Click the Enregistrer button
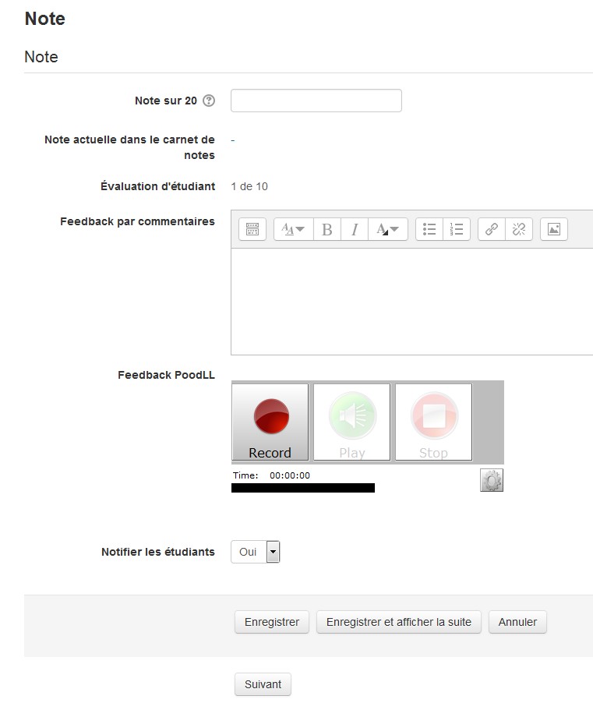593x703 pixels. click(272, 622)
